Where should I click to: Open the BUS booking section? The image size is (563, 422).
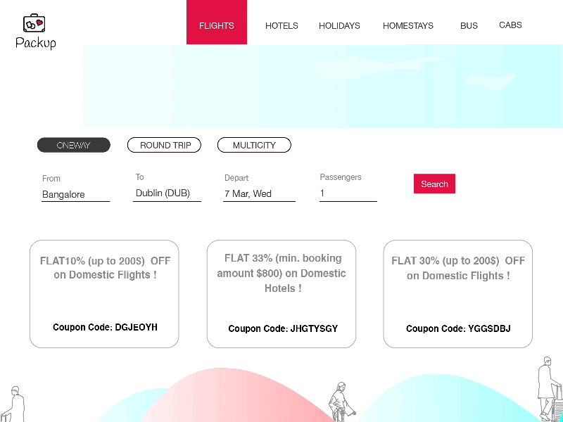pyautogui.click(x=469, y=26)
